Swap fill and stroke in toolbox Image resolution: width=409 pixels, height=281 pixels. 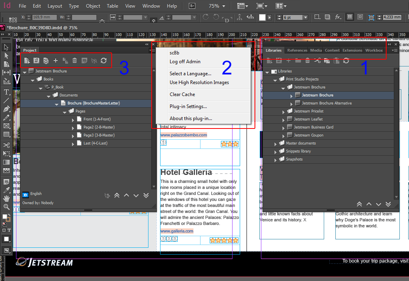[9, 215]
